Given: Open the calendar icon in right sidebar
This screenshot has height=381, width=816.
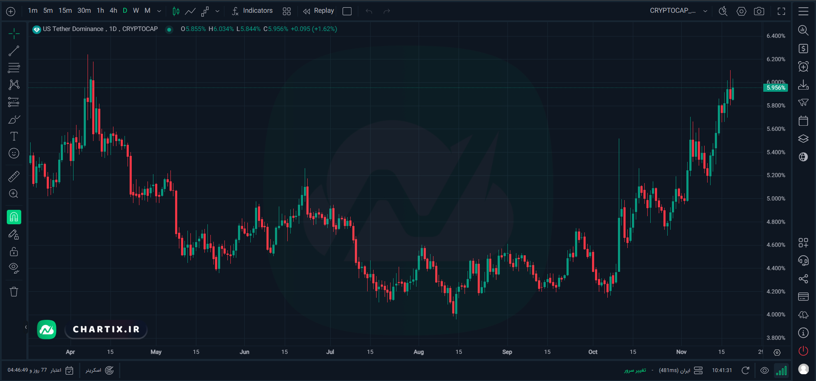Looking at the screenshot, I should pyautogui.click(x=803, y=121).
